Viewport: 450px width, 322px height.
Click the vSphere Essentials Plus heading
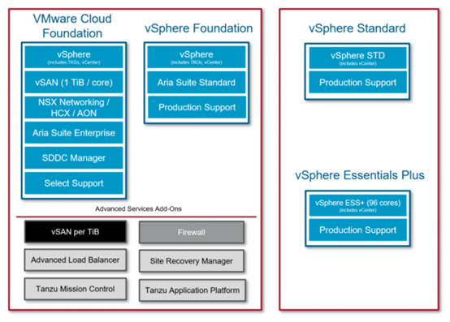tap(360, 175)
